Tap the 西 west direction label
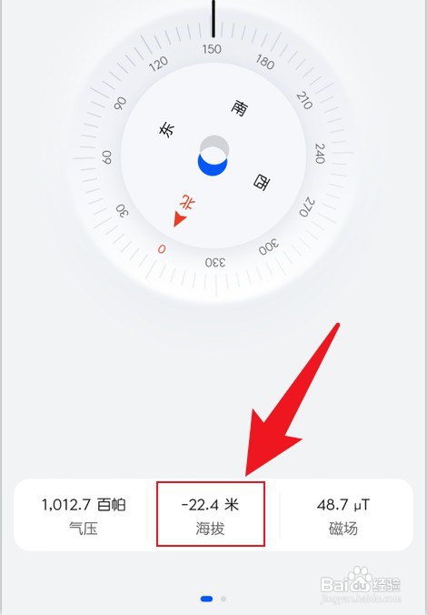This screenshot has width=427, height=615. pyautogui.click(x=262, y=182)
